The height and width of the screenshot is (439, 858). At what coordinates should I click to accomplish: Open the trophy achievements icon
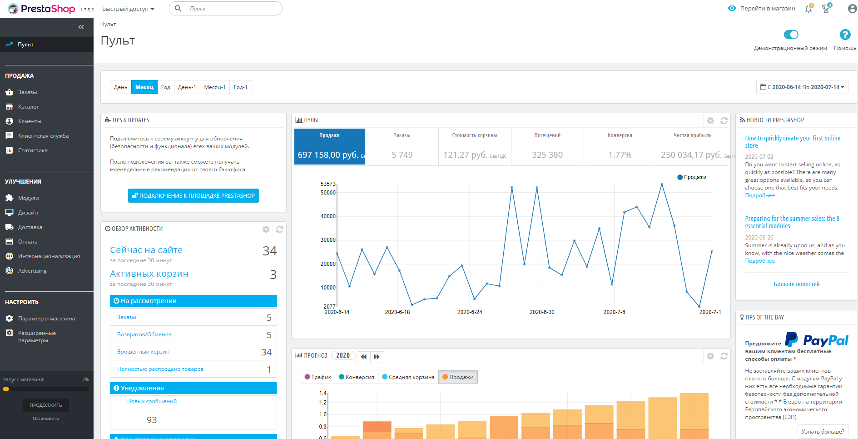[x=826, y=9]
